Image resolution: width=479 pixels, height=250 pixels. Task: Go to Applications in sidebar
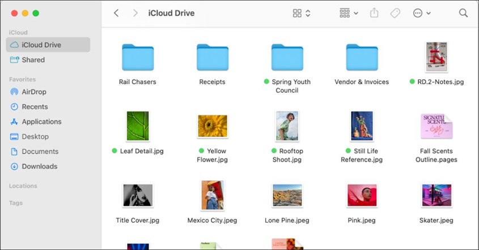click(41, 122)
